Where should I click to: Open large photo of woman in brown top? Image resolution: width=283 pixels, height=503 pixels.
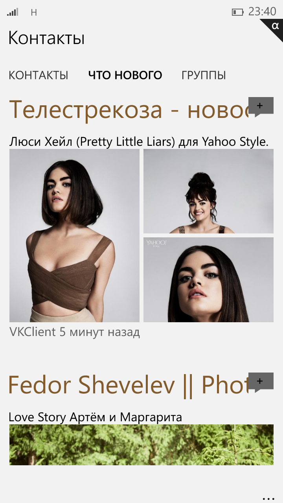point(74,235)
